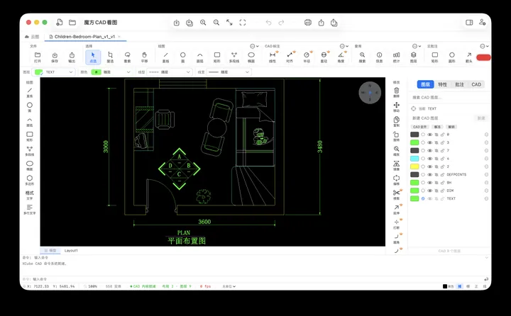
Task: Select the point-select arrow tool
Action: click(93, 57)
